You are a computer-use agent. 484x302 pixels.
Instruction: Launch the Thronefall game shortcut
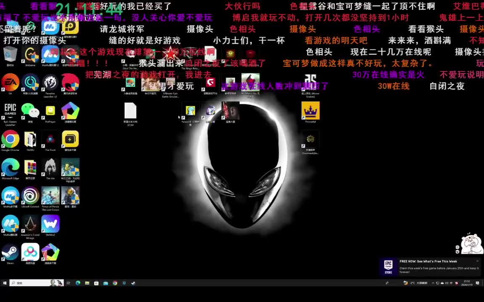(310, 112)
